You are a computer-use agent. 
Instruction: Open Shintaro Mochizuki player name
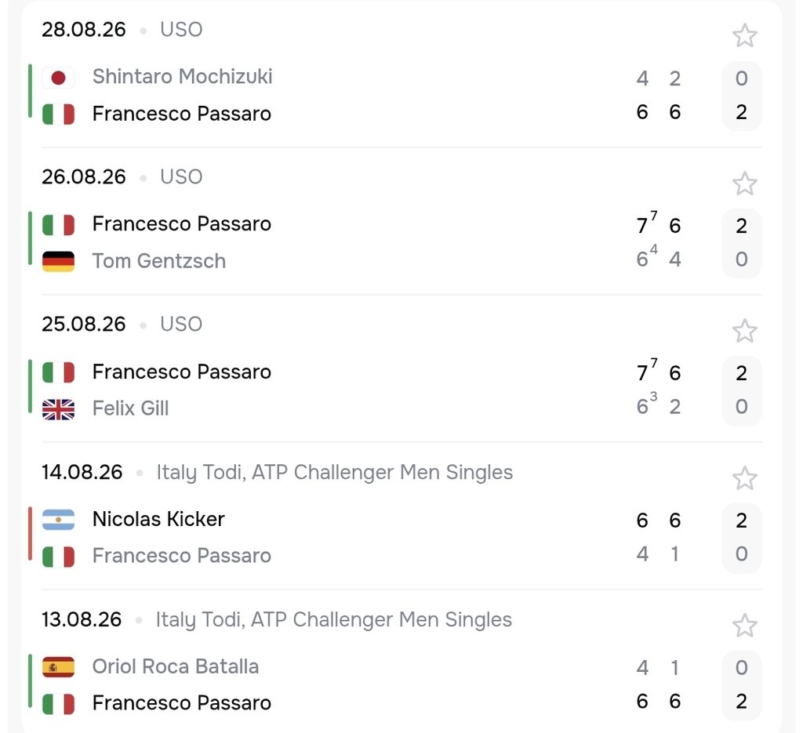182,77
